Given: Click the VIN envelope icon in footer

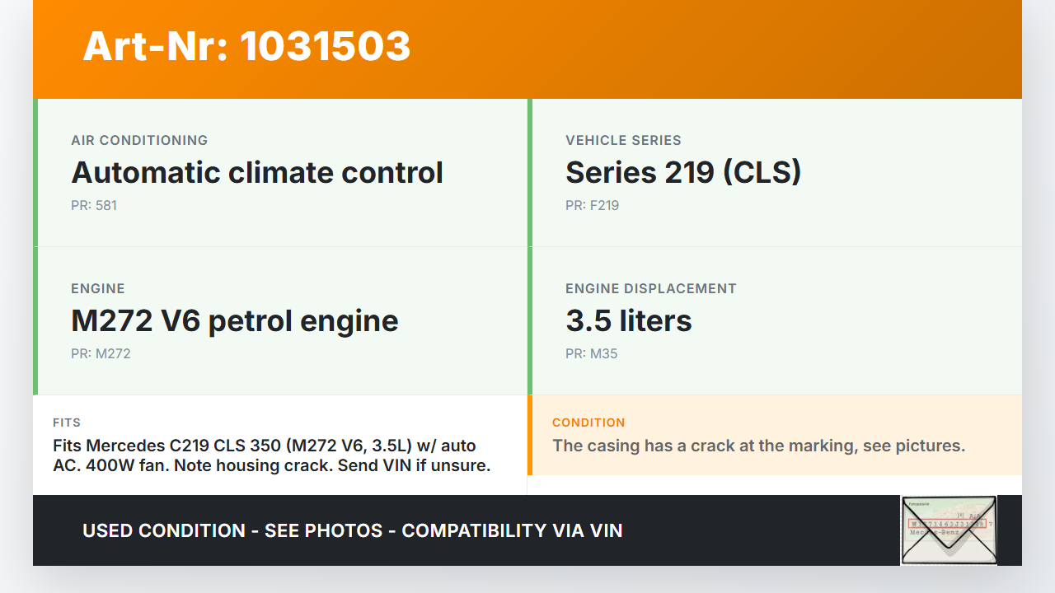Looking at the screenshot, I should (948, 530).
